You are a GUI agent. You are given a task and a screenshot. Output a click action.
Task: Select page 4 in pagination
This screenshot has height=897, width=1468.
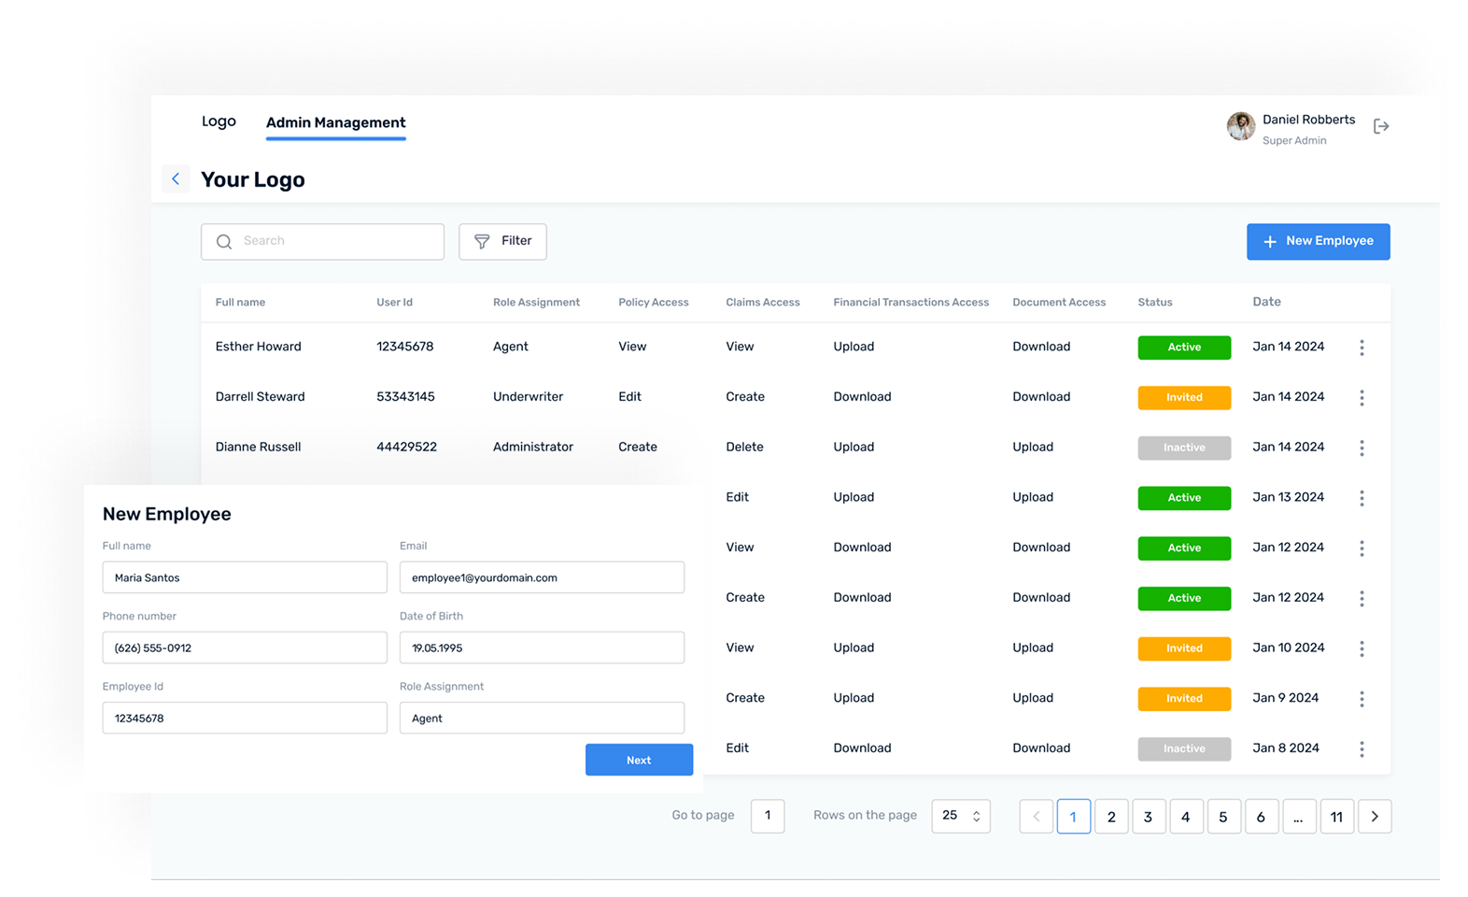point(1186,817)
